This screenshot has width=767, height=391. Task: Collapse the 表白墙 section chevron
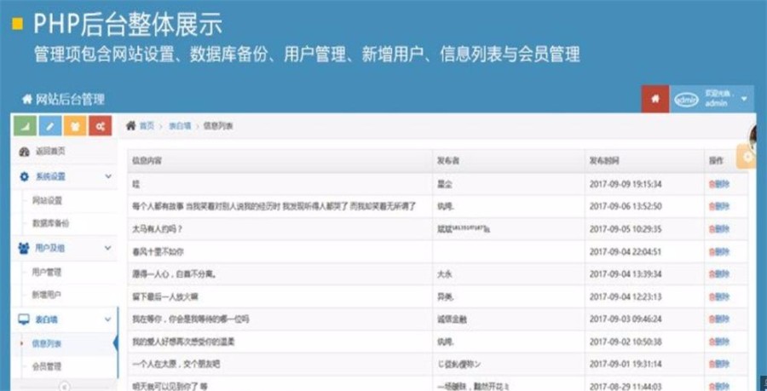pyautogui.click(x=108, y=319)
